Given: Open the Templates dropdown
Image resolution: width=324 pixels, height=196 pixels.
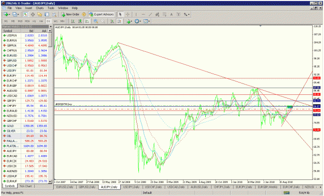Looking at the screenshot, I should pyautogui.click(x=146, y=21).
